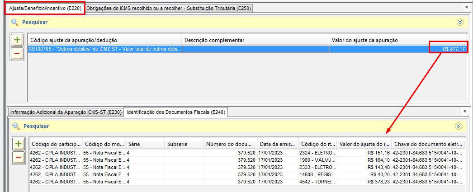Expand the upper Pesquisar search section

click(x=460, y=22)
